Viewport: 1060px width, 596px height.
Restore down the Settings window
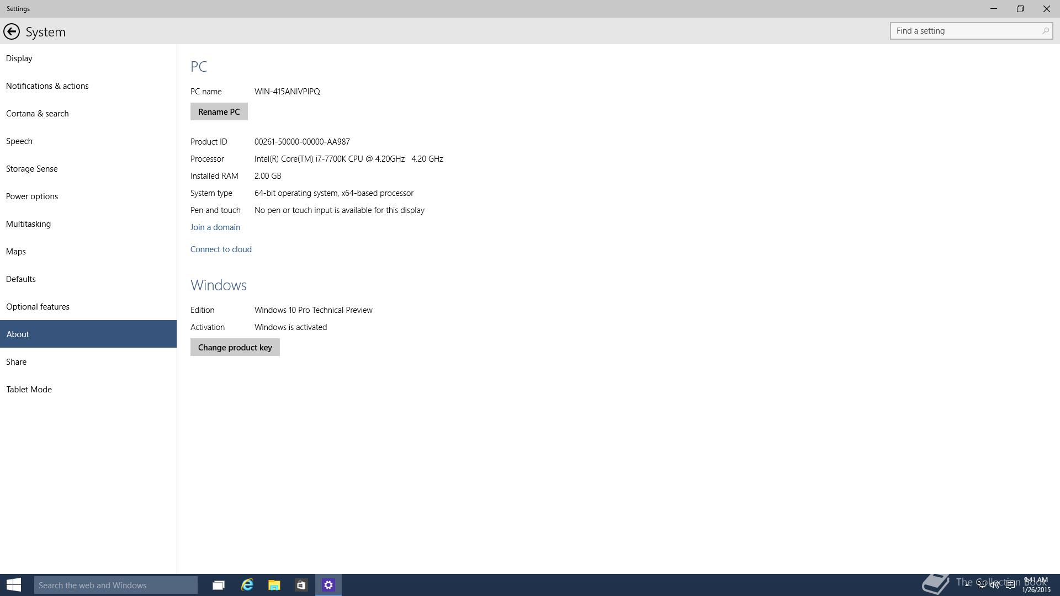[x=1020, y=9]
